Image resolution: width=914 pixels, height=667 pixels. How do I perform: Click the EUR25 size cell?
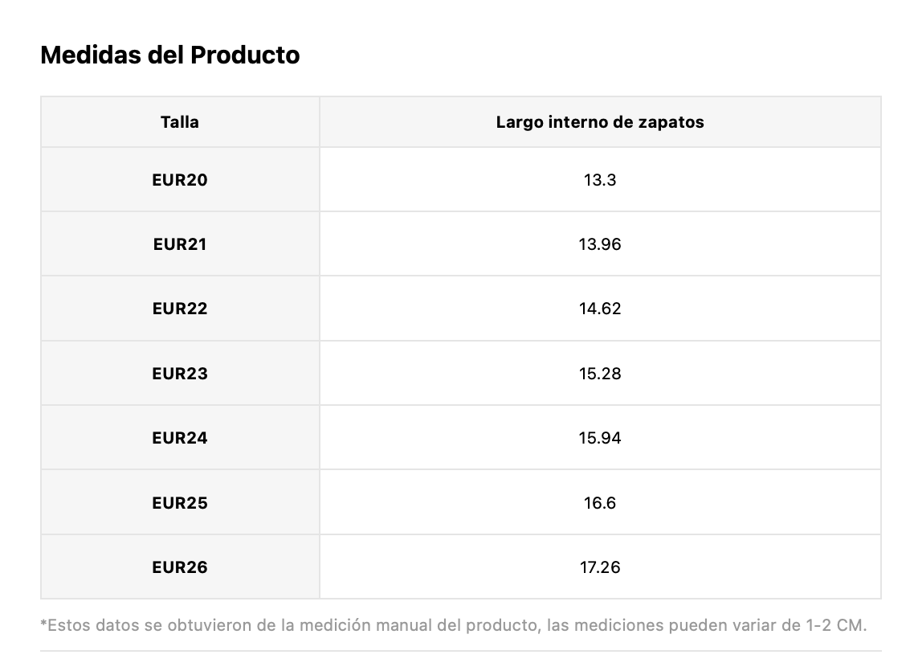180,502
